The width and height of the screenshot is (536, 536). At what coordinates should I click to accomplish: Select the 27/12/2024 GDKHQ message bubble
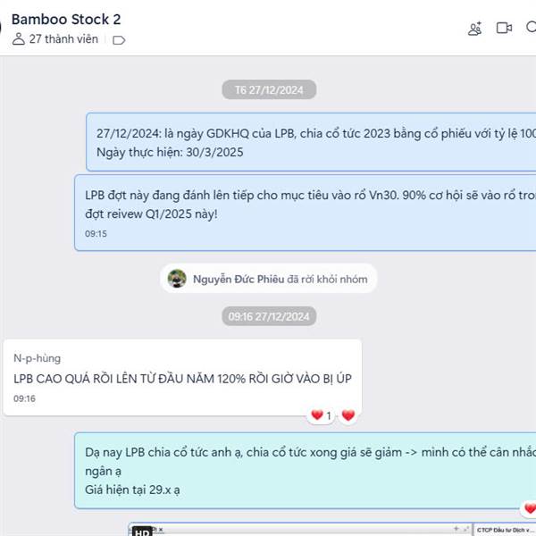coord(311,142)
